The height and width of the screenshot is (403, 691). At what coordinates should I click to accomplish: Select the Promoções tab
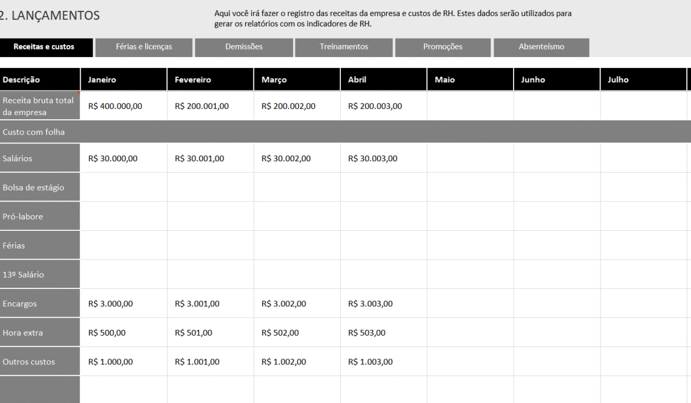point(443,47)
